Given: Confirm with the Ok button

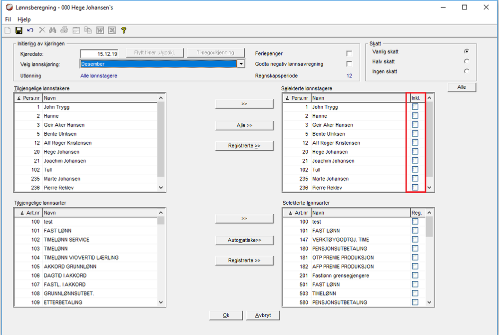Looking at the screenshot, I should 226,315.
